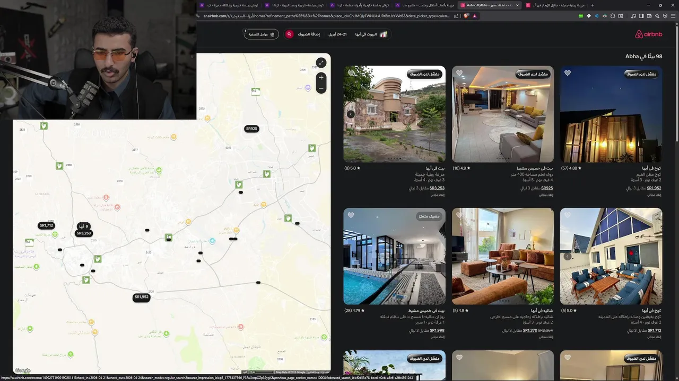
Task: Save the SR1,712 cabin listing with heart
Action: pos(568,215)
